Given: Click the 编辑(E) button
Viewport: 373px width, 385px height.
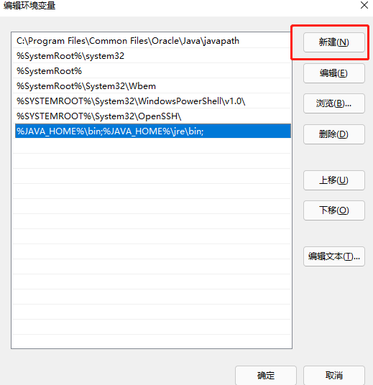Looking at the screenshot, I should tap(334, 73).
